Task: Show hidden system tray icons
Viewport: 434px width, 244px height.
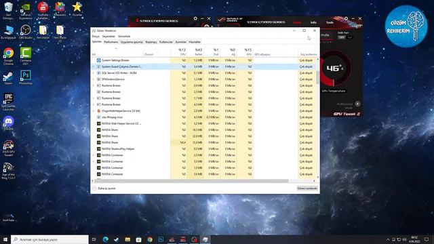Action: 388,239
